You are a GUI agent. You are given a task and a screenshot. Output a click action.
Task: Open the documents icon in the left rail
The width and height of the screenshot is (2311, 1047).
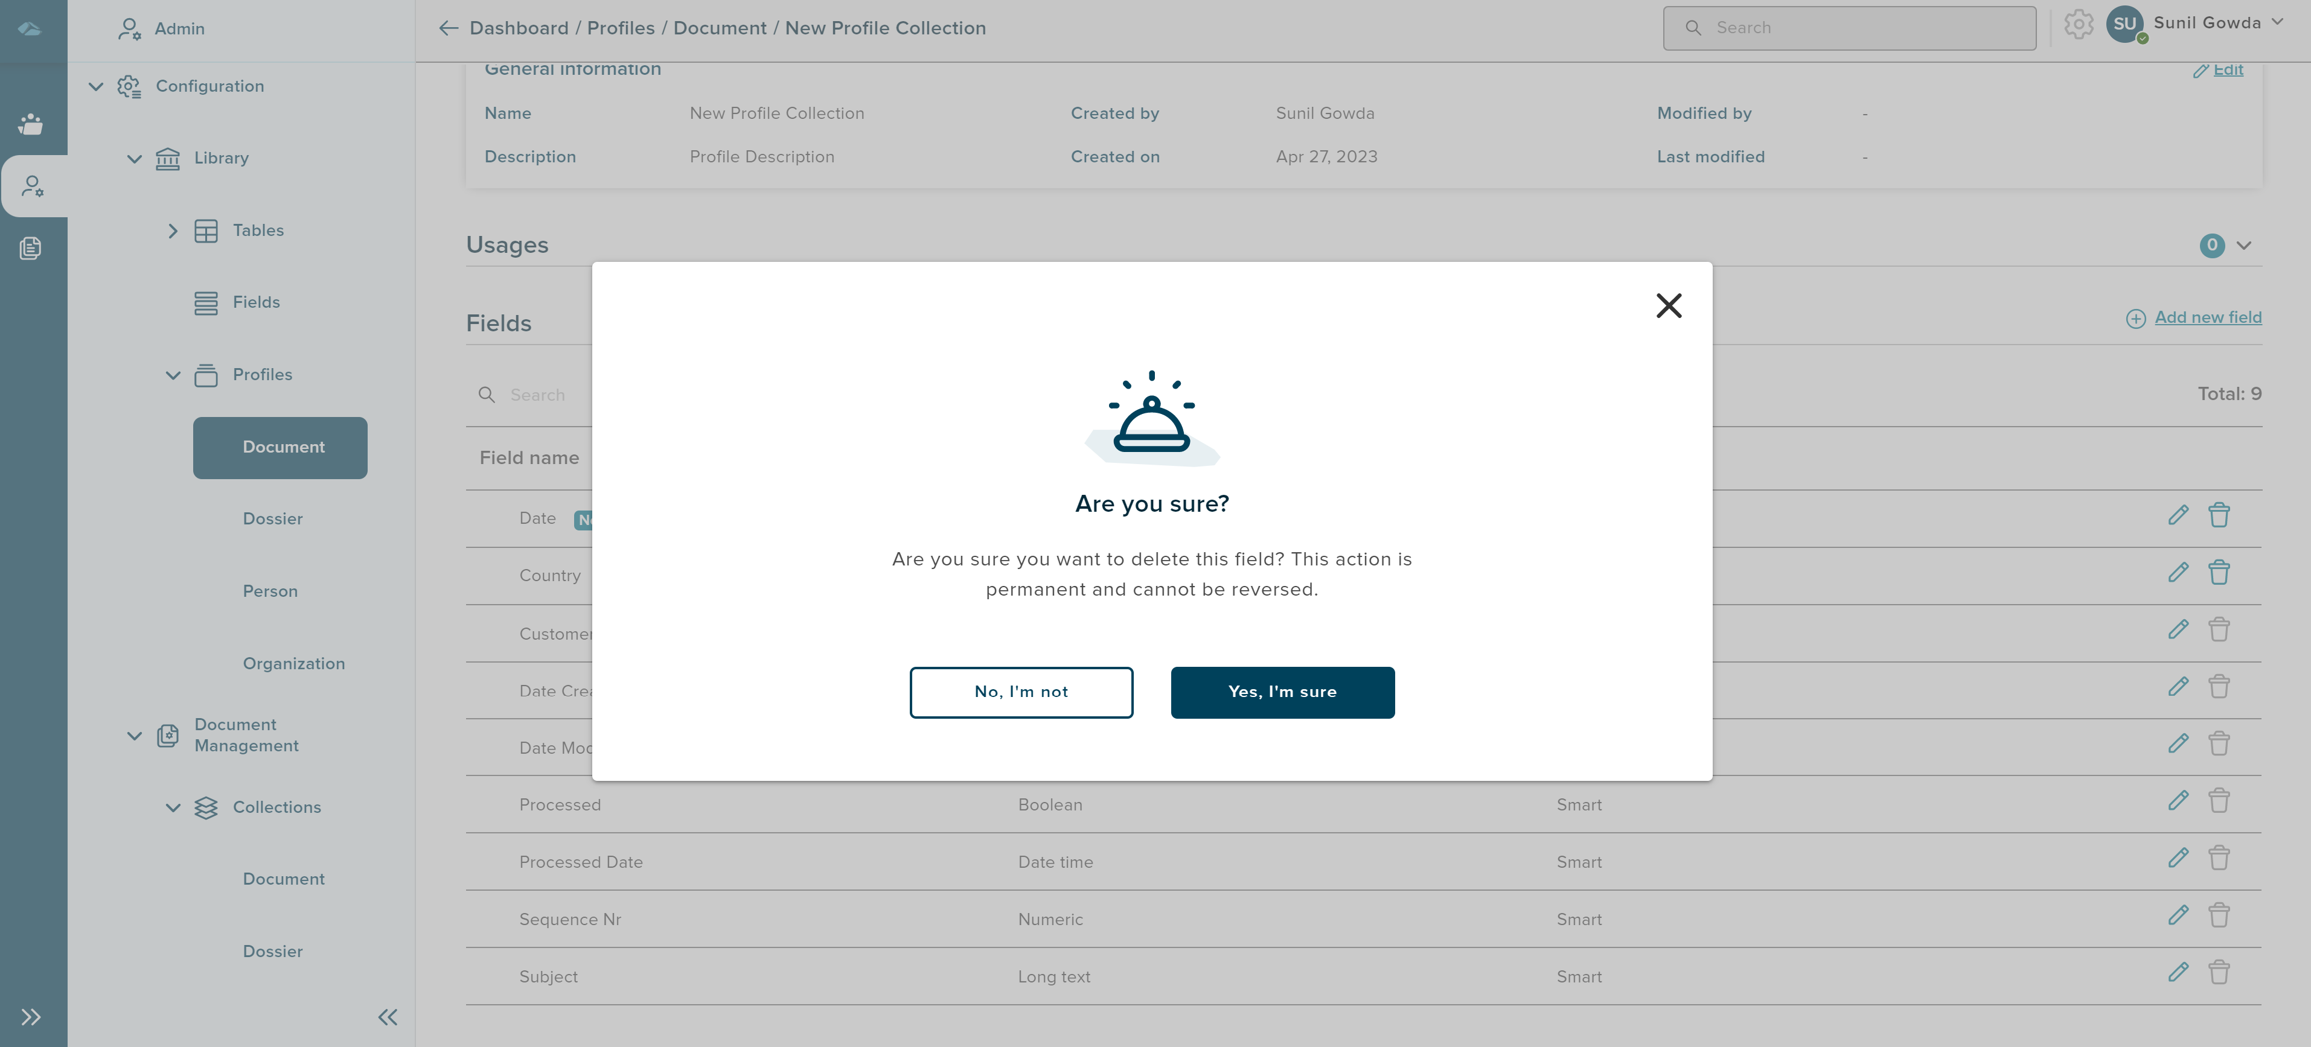(x=32, y=248)
